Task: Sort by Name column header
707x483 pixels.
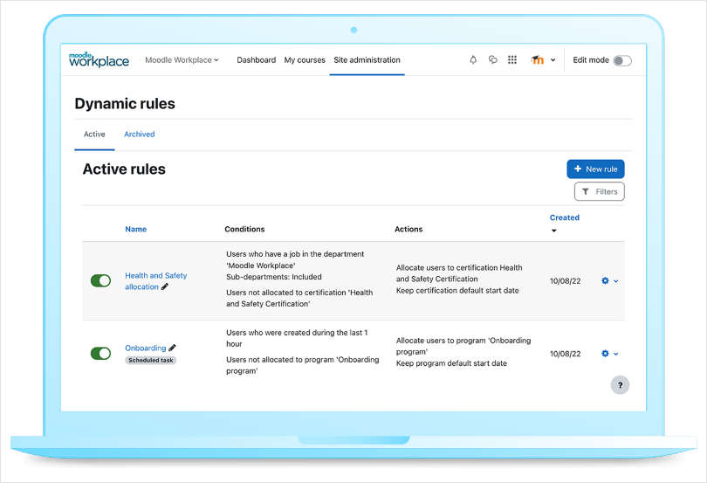Action: [x=135, y=229]
